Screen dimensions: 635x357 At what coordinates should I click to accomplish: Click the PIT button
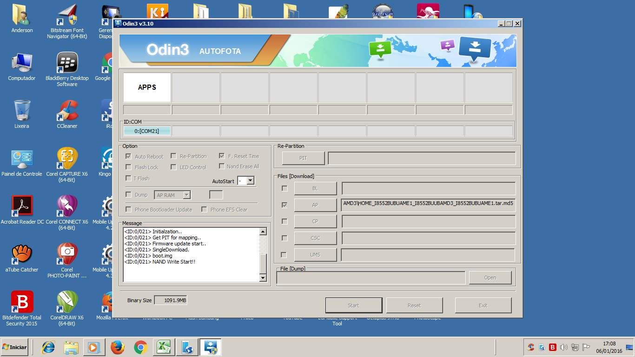pyautogui.click(x=303, y=158)
